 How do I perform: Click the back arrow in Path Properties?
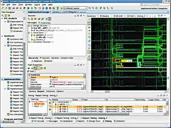pos(29,68)
